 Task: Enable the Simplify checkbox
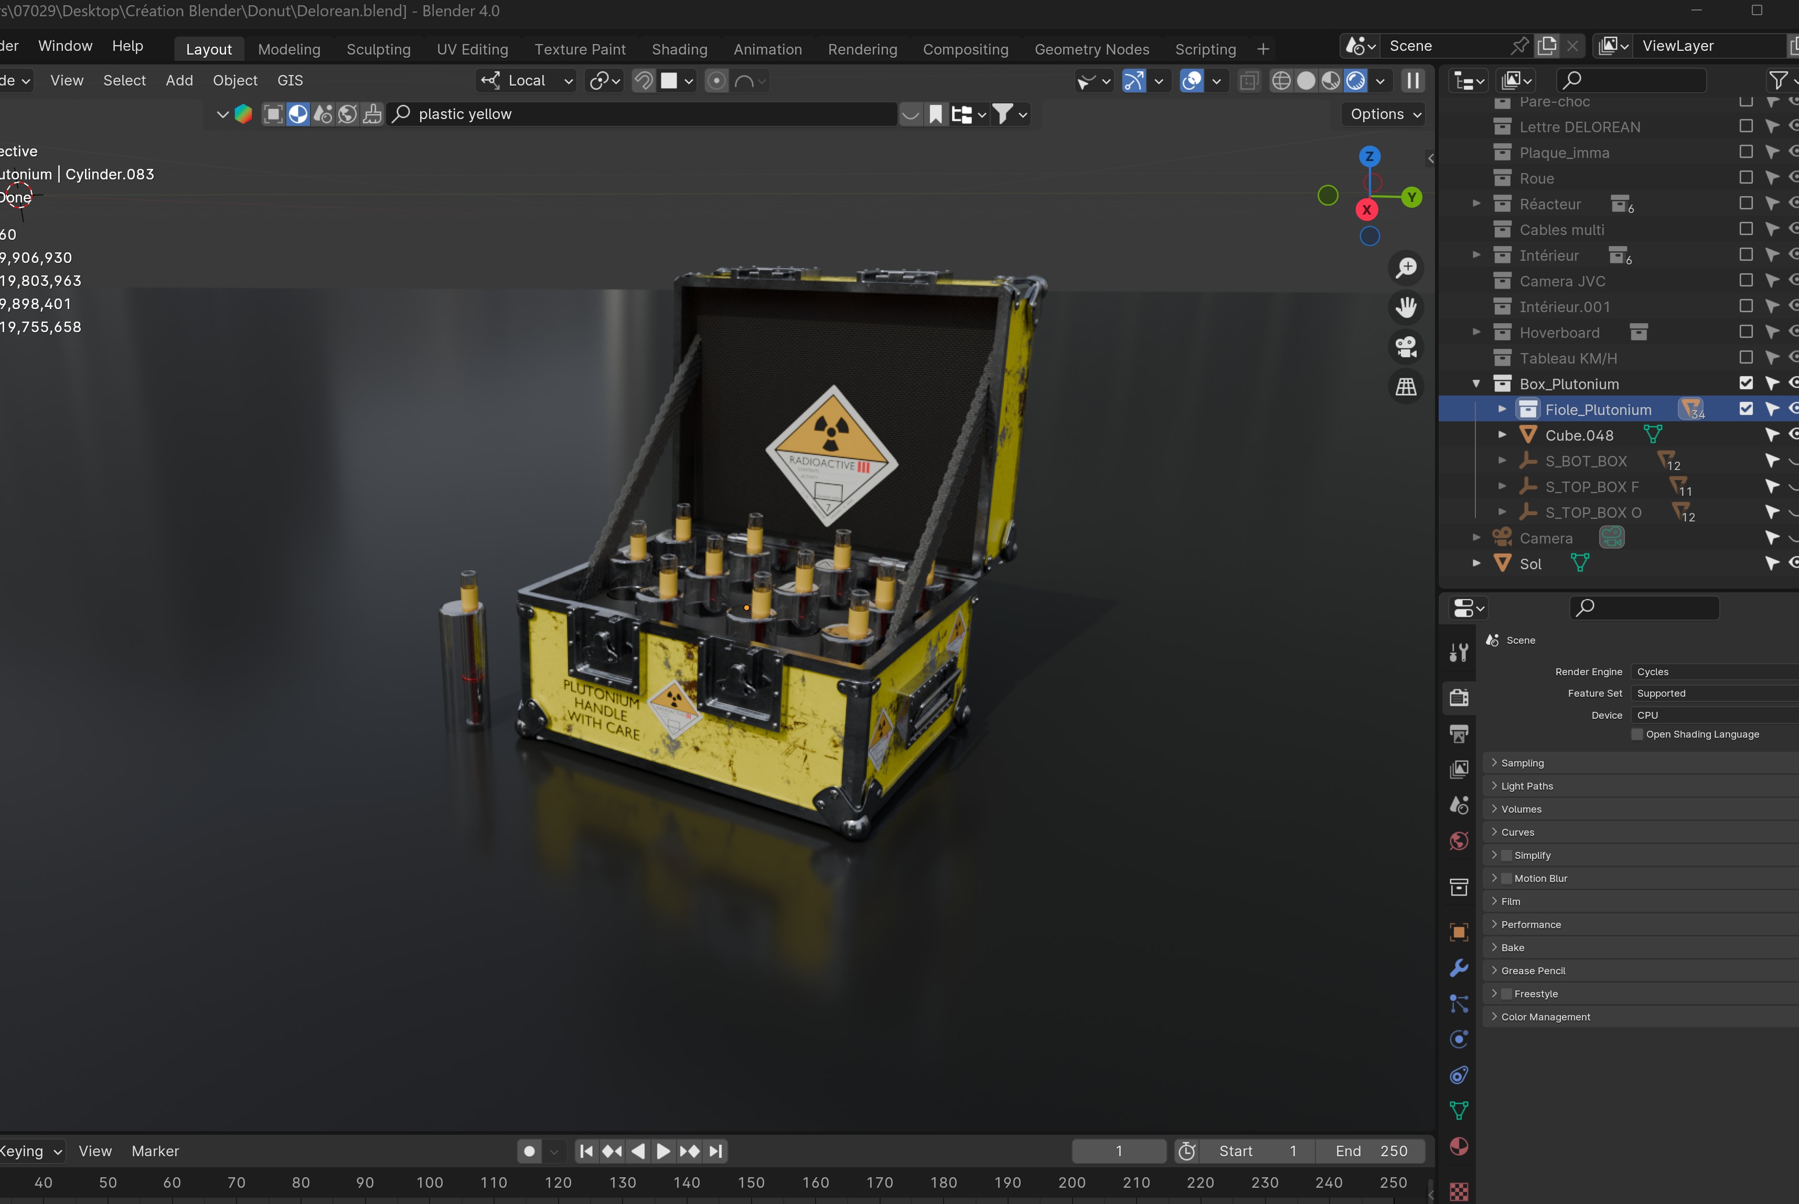point(1506,856)
